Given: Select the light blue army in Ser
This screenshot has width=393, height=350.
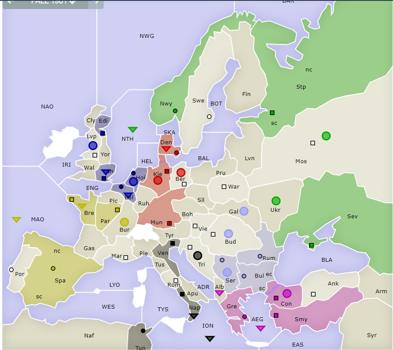Looking at the screenshot, I should click(x=227, y=272).
